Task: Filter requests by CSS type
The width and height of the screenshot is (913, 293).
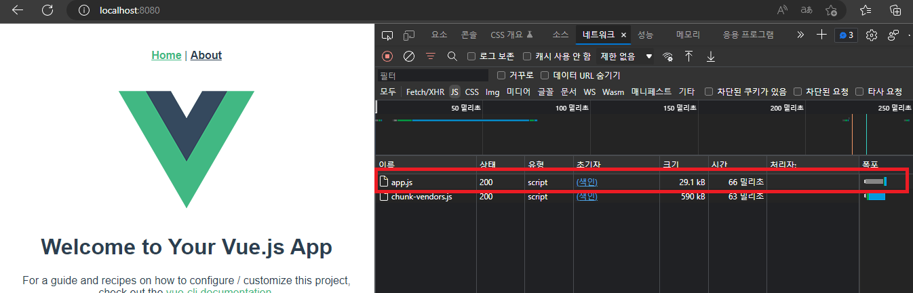Action: [x=471, y=92]
